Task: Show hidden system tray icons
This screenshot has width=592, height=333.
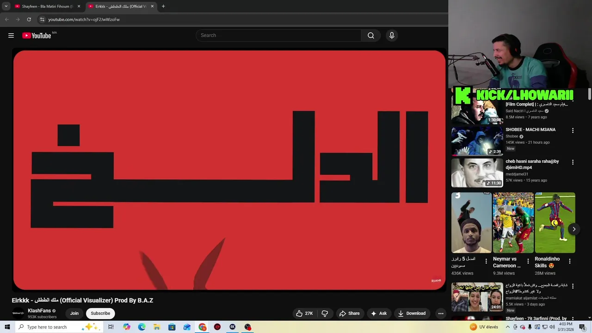Action: [508, 327]
